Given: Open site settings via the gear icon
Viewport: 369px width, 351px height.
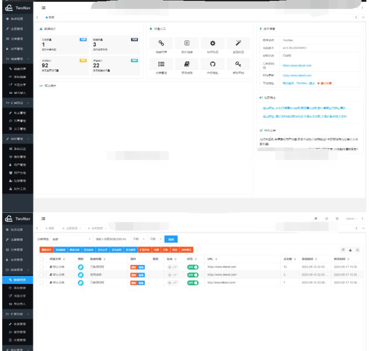Looking at the screenshot, I should pos(212,43).
